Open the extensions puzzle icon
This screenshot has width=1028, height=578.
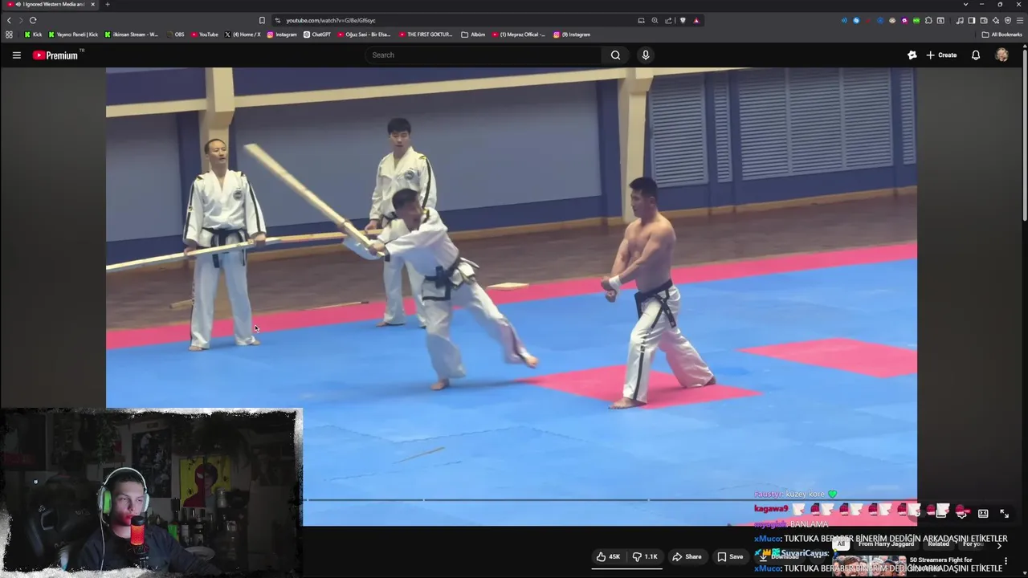click(928, 20)
